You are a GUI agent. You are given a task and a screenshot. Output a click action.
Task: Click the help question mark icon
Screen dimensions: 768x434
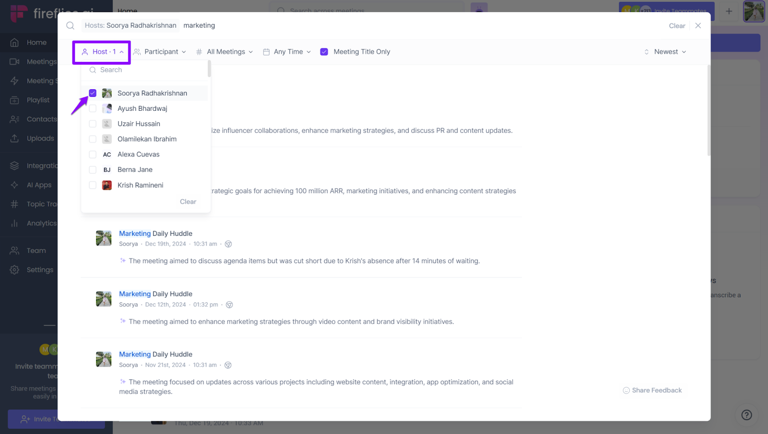coord(746,415)
